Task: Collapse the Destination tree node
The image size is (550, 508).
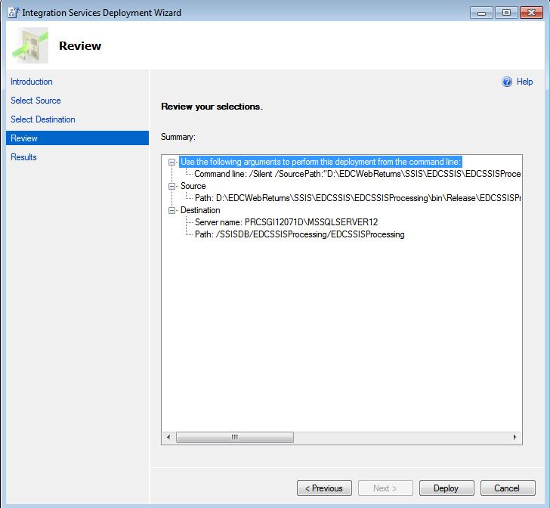Action: (172, 210)
